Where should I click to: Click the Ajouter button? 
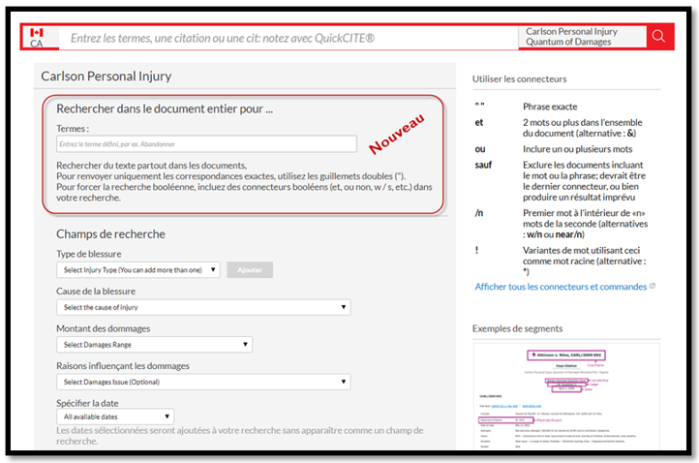(250, 270)
